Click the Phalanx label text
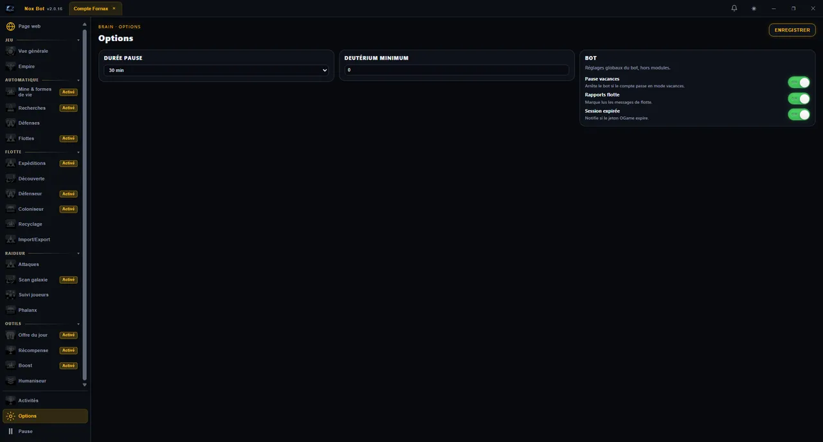This screenshot has width=823, height=442. coord(28,310)
